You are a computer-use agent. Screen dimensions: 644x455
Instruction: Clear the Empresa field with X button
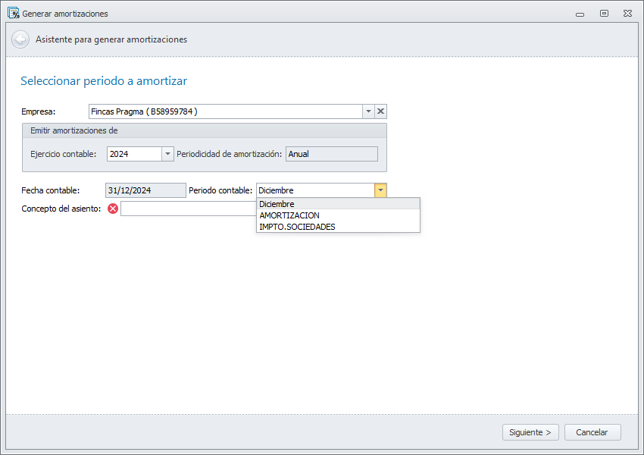381,111
